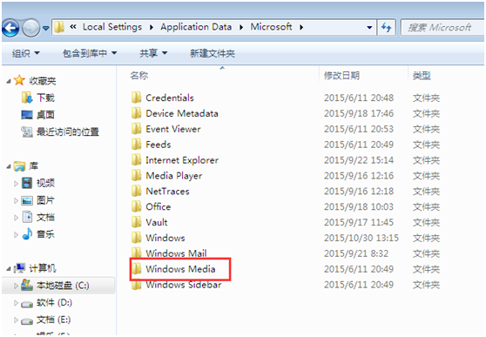The height and width of the screenshot is (337, 486).
Task: Expand the arrow after Microsoft breadcrumb
Action: (301, 27)
